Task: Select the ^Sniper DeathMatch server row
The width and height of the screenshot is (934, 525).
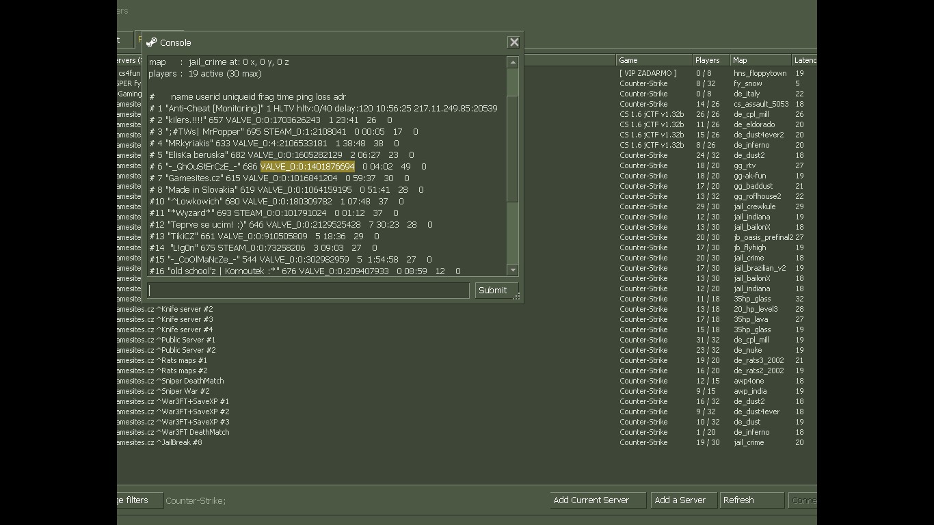Action: (466, 381)
